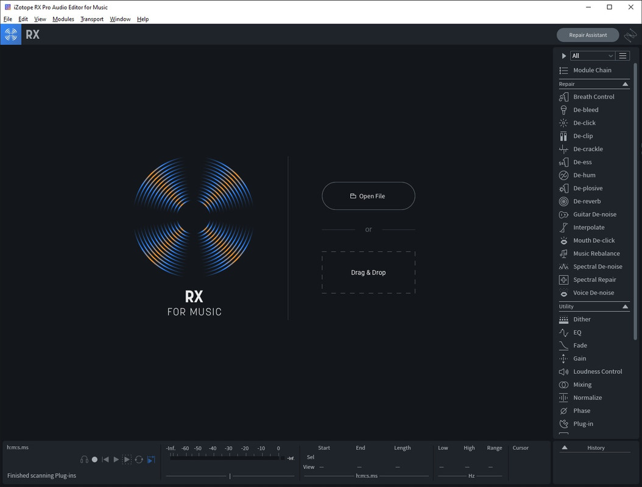Expand the History panel arrow
The width and height of the screenshot is (642, 487).
coord(565,447)
